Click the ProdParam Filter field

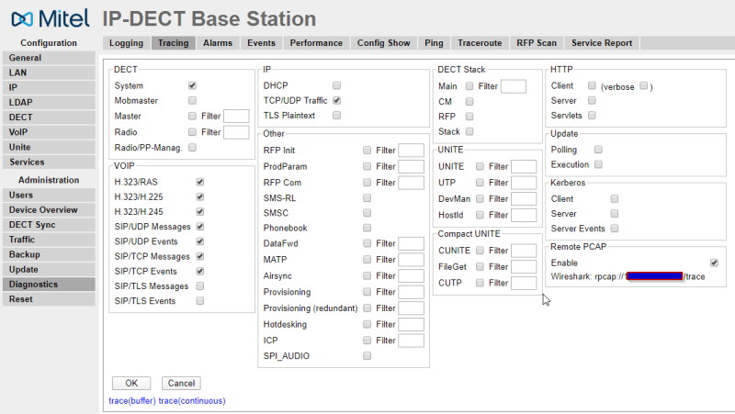pos(411,166)
